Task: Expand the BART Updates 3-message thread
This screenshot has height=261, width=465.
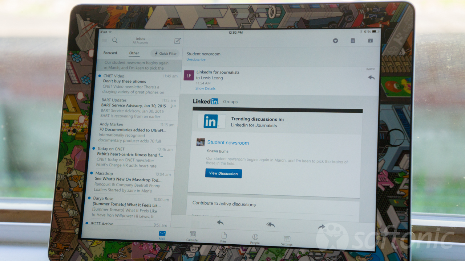Action: (173, 106)
